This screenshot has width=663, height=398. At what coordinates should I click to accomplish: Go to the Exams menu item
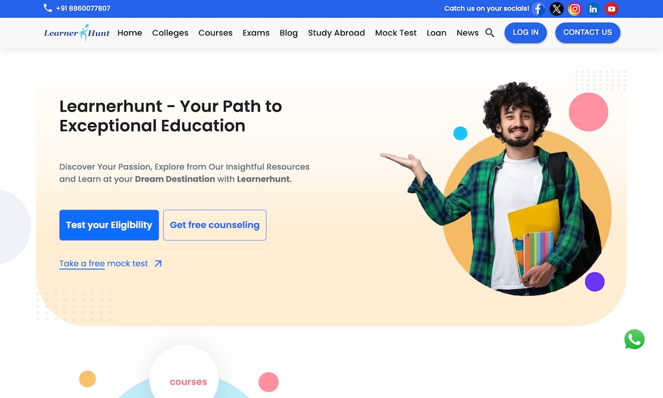[x=256, y=33]
